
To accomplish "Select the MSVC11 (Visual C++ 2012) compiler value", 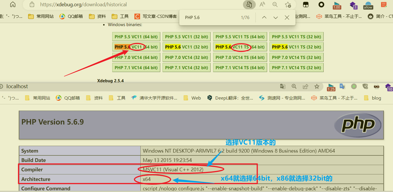I will (173, 170).
